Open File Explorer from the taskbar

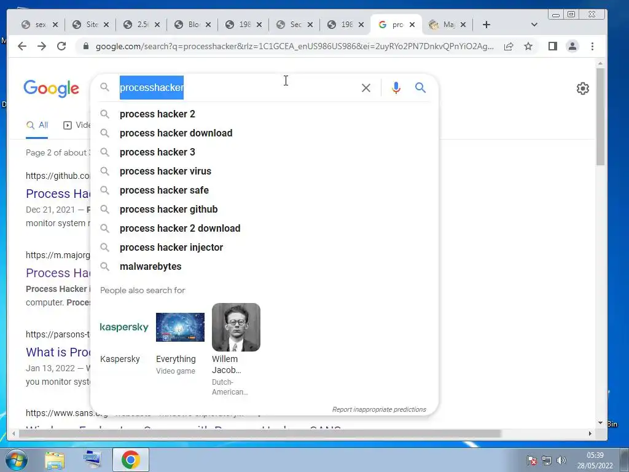[55, 460]
